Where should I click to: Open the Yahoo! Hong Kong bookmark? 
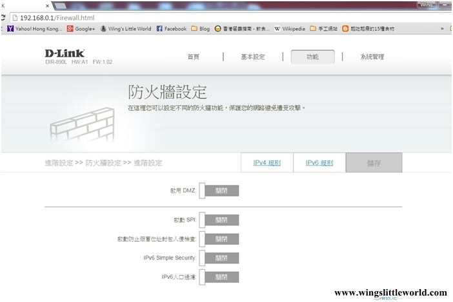click(x=35, y=29)
